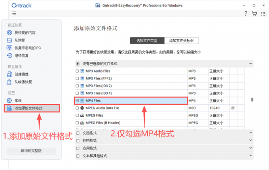The height and width of the screenshot is (170, 269).
Task: Open the hamburger menu
Action: click(14, 13)
